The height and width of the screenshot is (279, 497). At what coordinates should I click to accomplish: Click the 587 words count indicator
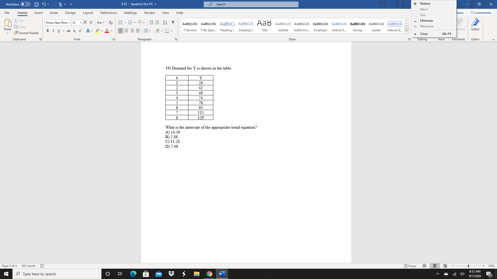(x=28, y=266)
